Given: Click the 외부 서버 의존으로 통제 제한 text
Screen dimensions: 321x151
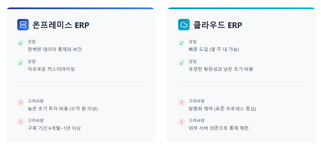Looking at the screenshot, I should [x=218, y=128].
